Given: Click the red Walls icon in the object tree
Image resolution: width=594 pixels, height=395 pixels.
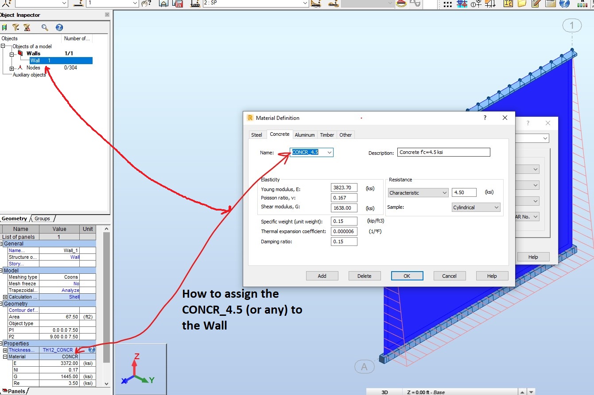Looking at the screenshot, I should (20, 53).
